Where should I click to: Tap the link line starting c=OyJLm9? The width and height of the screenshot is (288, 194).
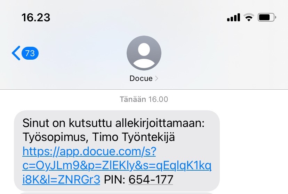pyautogui.click(x=117, y=165)
